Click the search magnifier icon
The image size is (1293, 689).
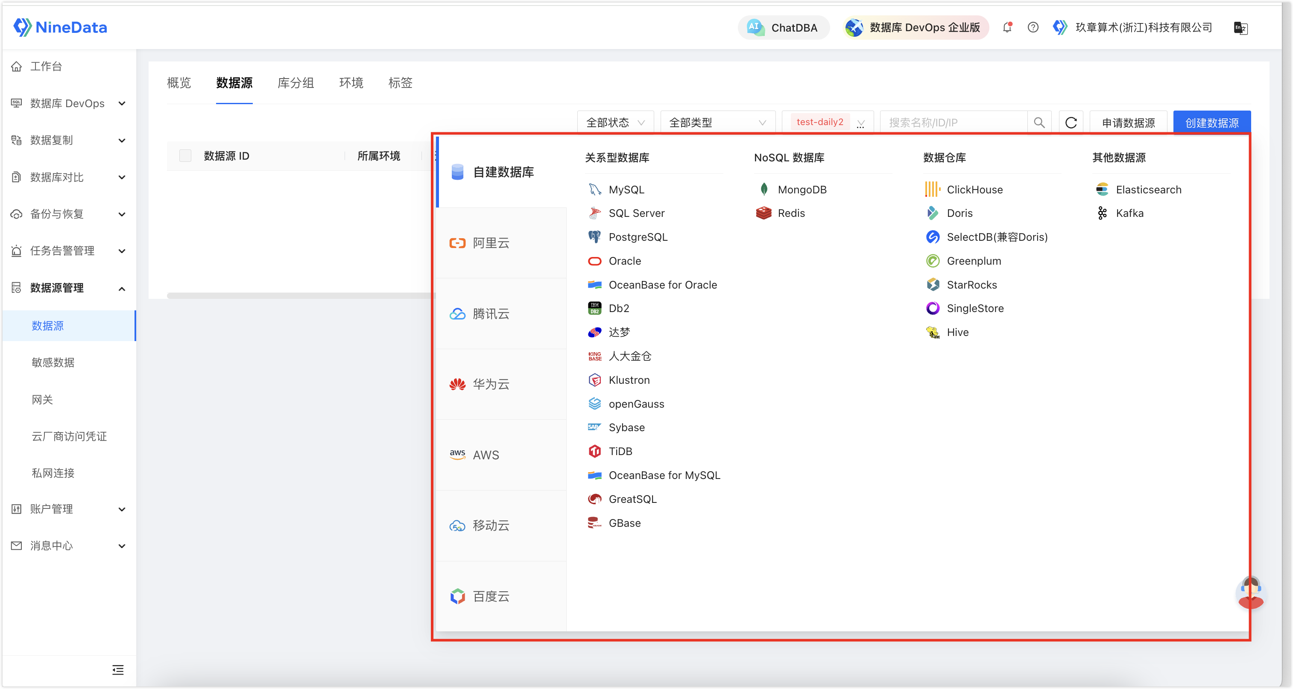tap(1039, 123)
